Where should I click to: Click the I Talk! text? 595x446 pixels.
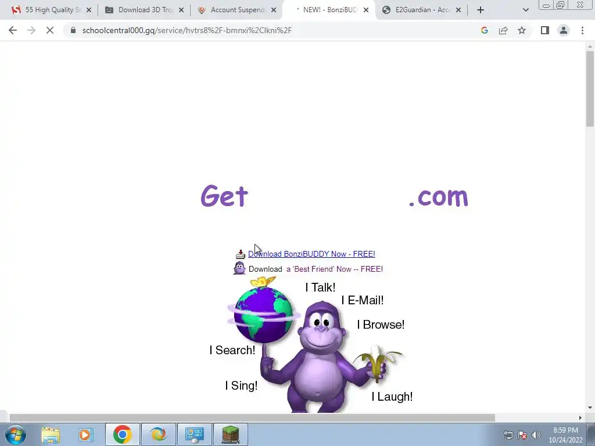(x=320, y=287)
